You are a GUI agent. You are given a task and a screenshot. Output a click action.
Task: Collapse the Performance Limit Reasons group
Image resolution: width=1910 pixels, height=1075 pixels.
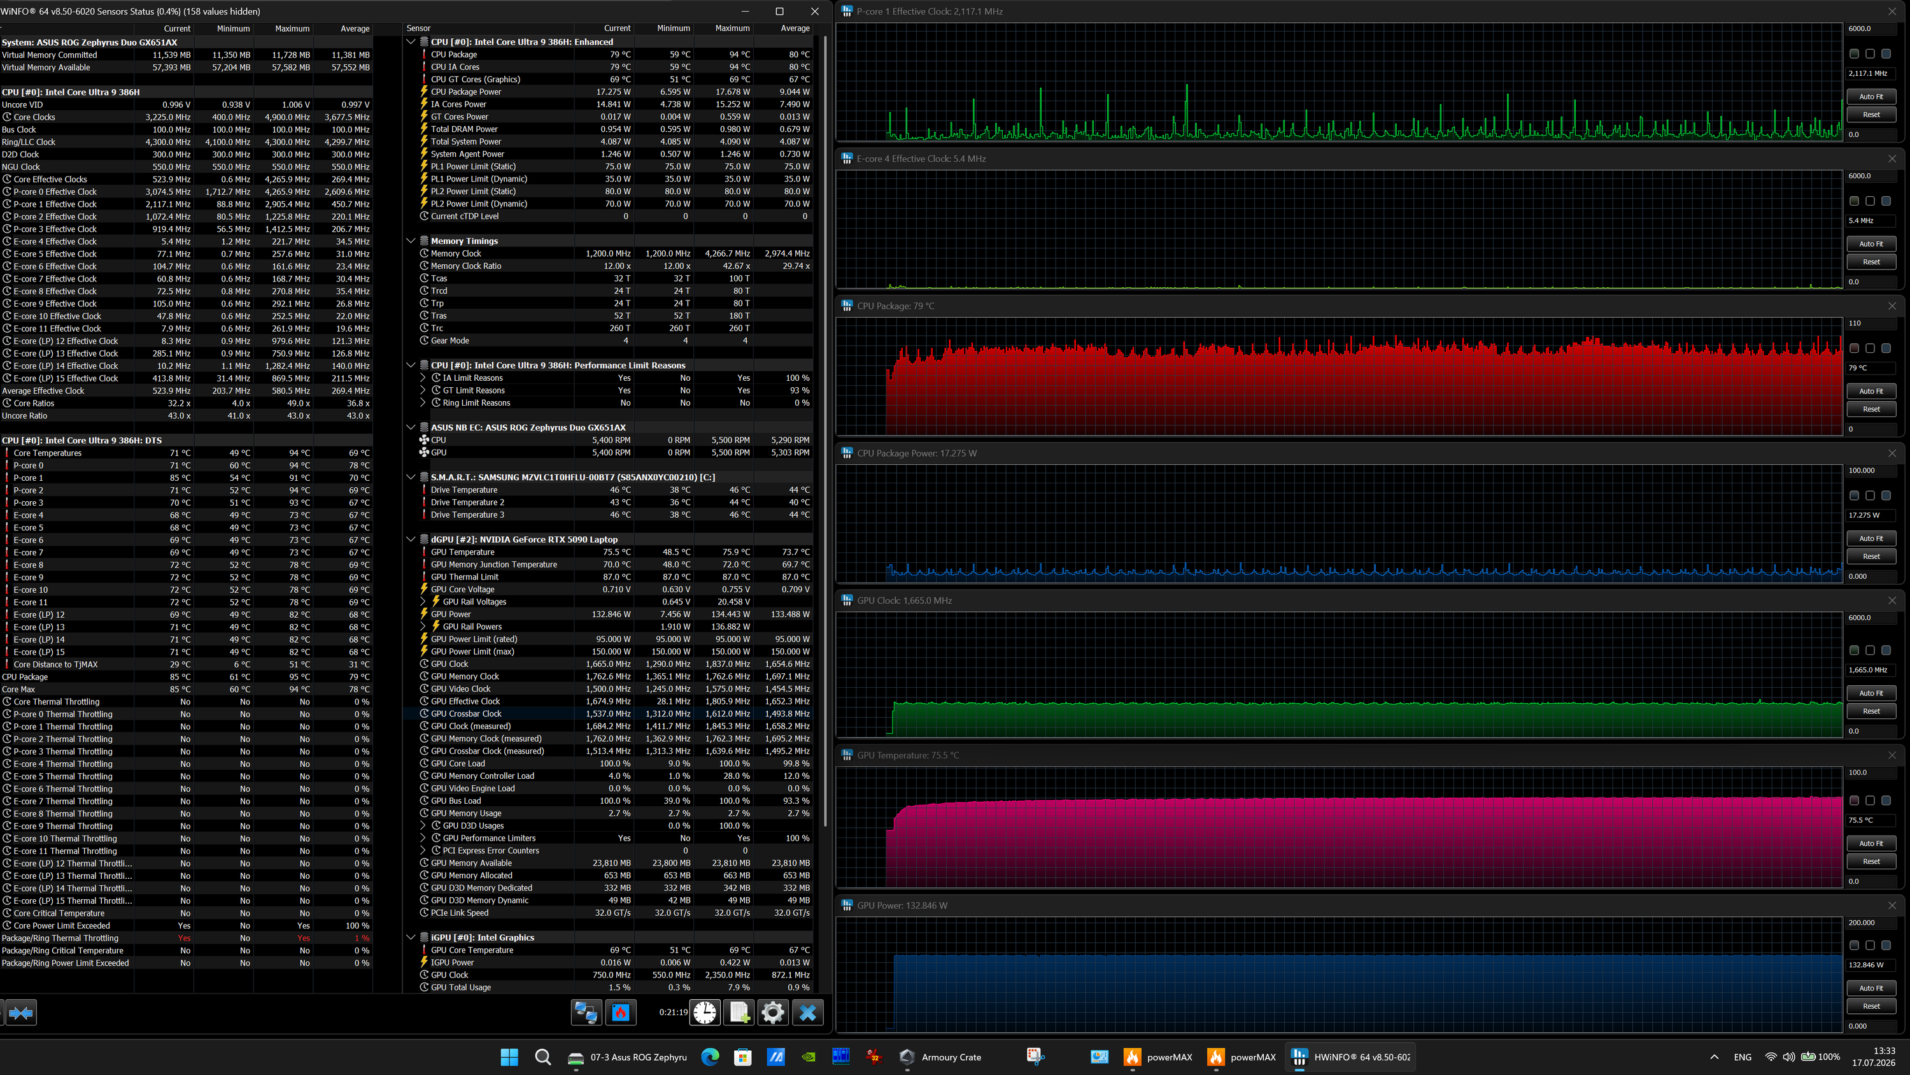pos(411,365)
